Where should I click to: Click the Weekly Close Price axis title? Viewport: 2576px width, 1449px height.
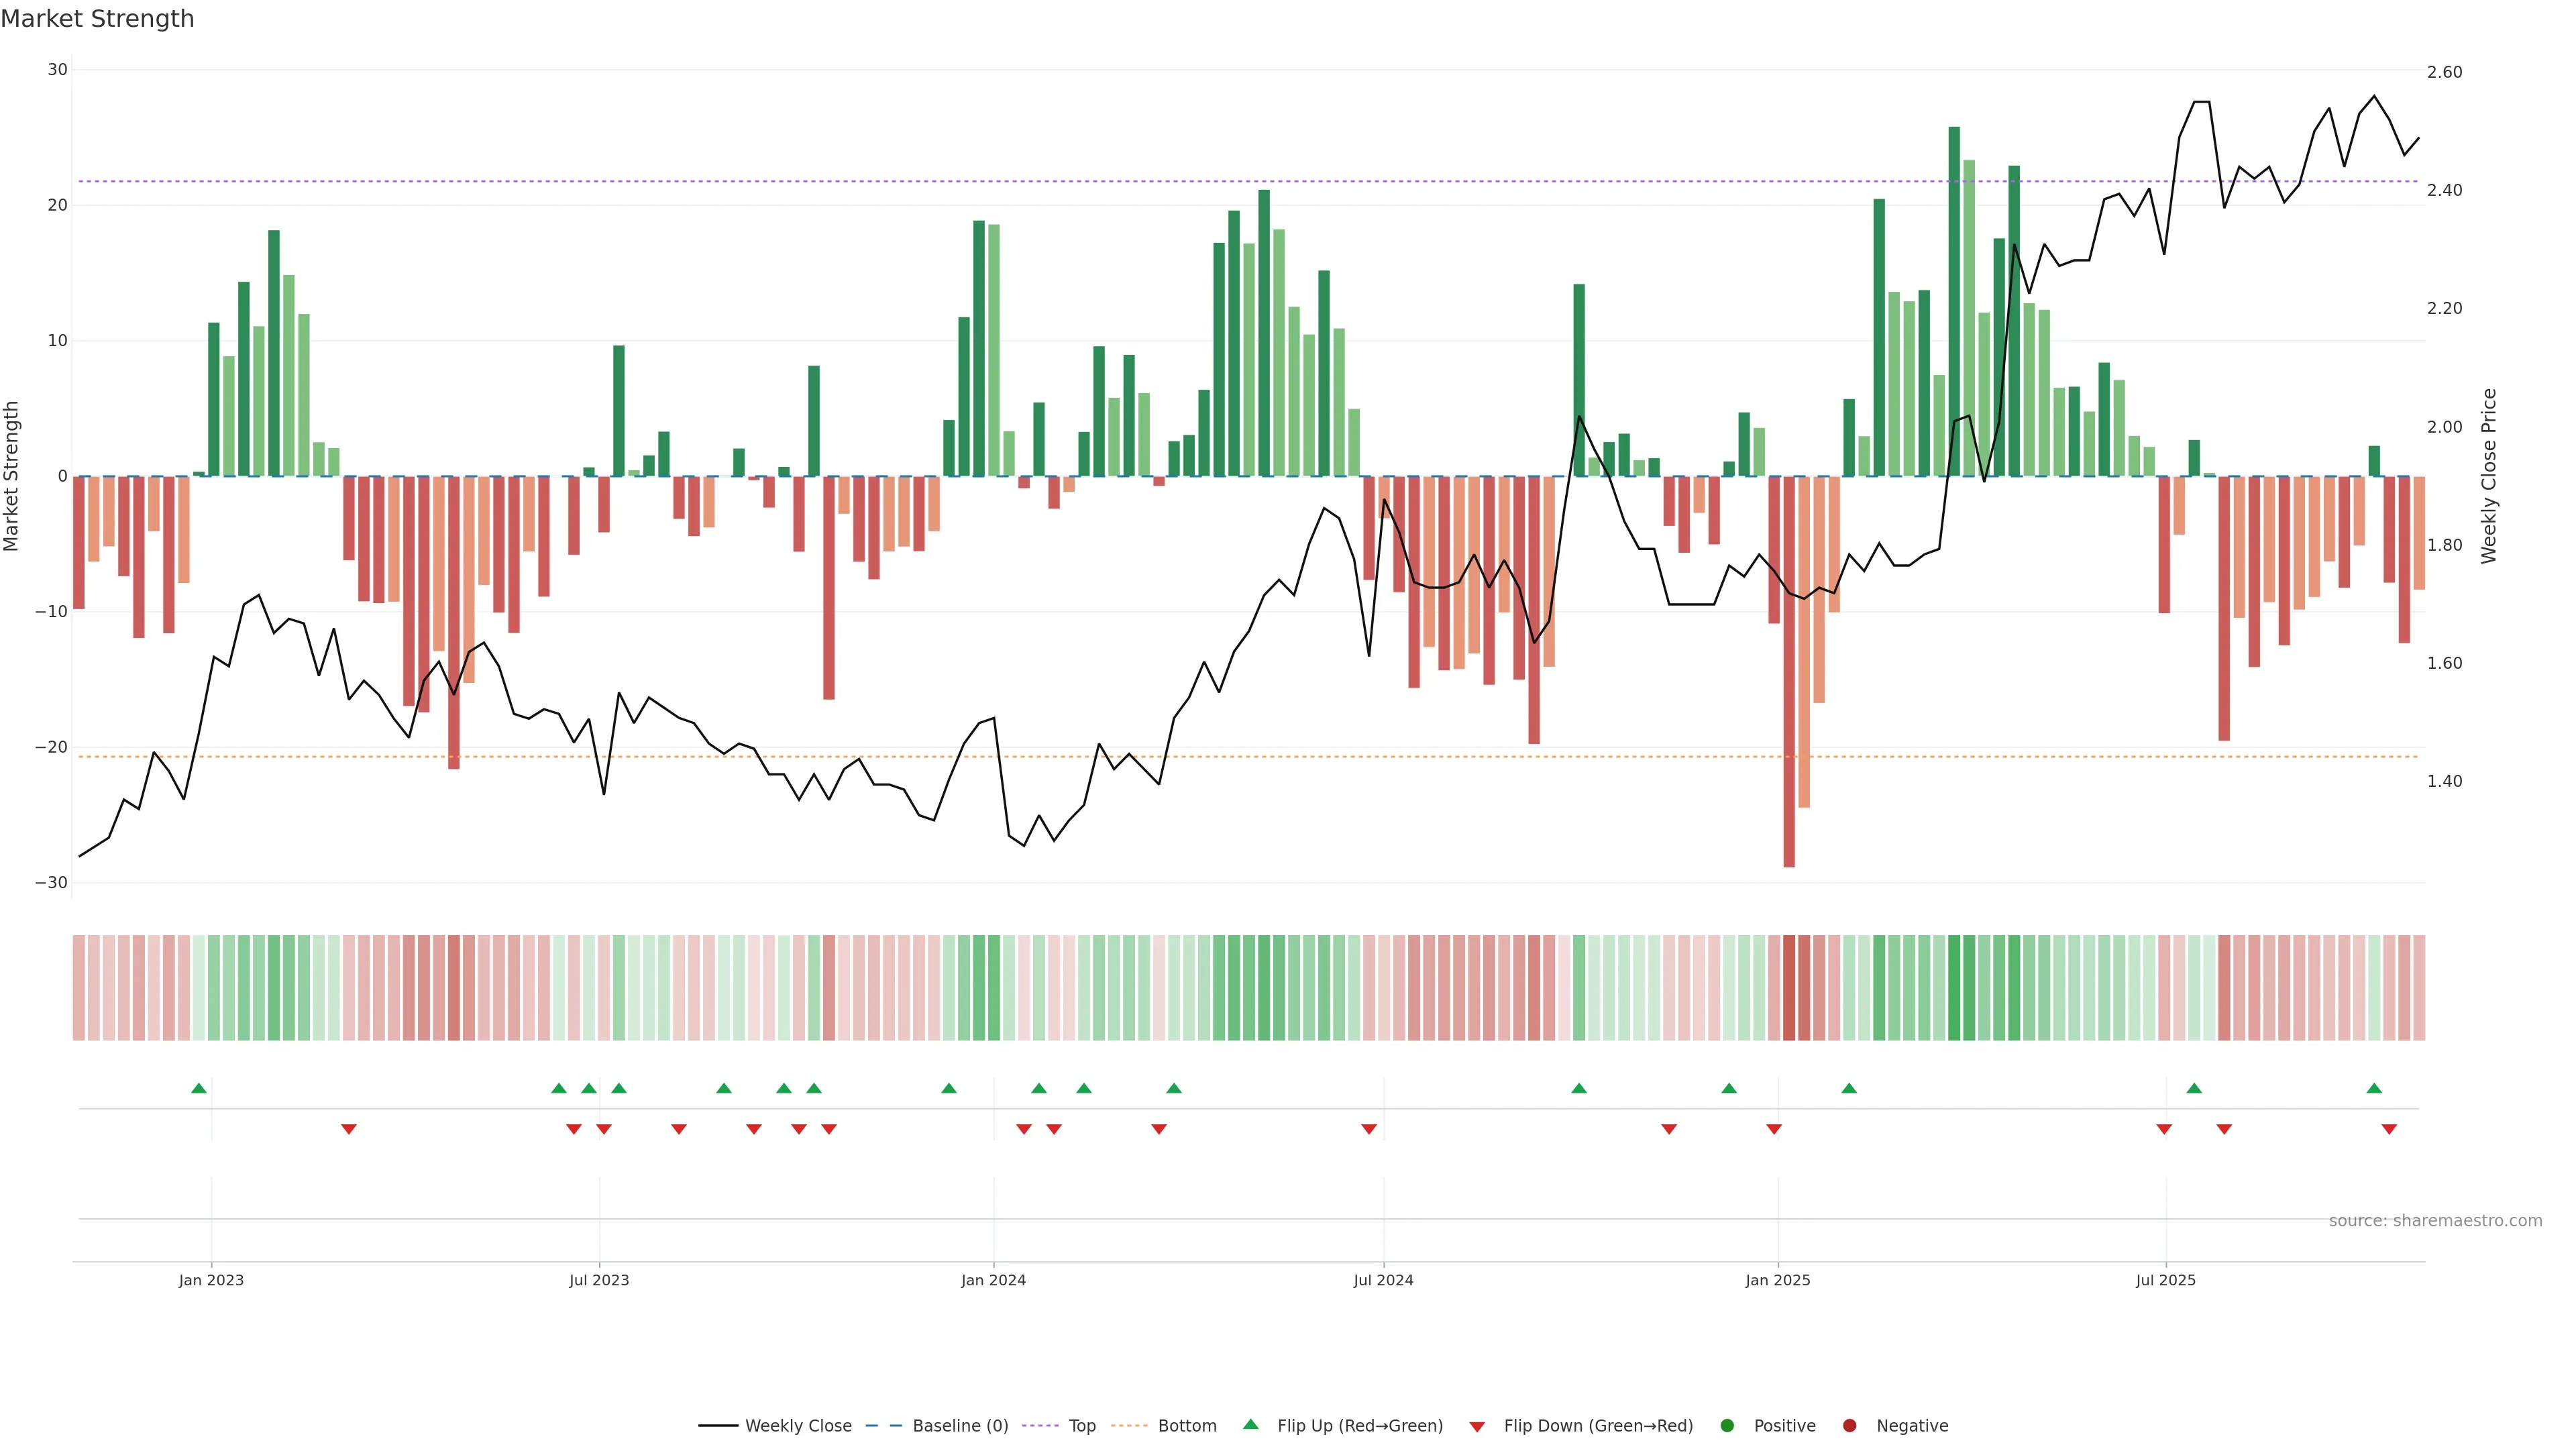click(2489, 476)
